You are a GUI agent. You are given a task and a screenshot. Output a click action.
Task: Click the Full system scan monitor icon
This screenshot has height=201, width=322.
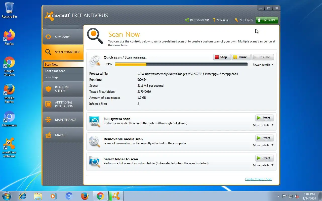(95, 122)
